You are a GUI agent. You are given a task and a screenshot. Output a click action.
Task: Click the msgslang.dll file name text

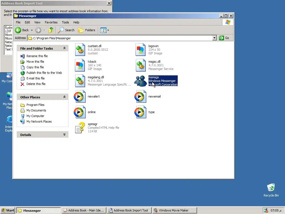pos(96,77)
